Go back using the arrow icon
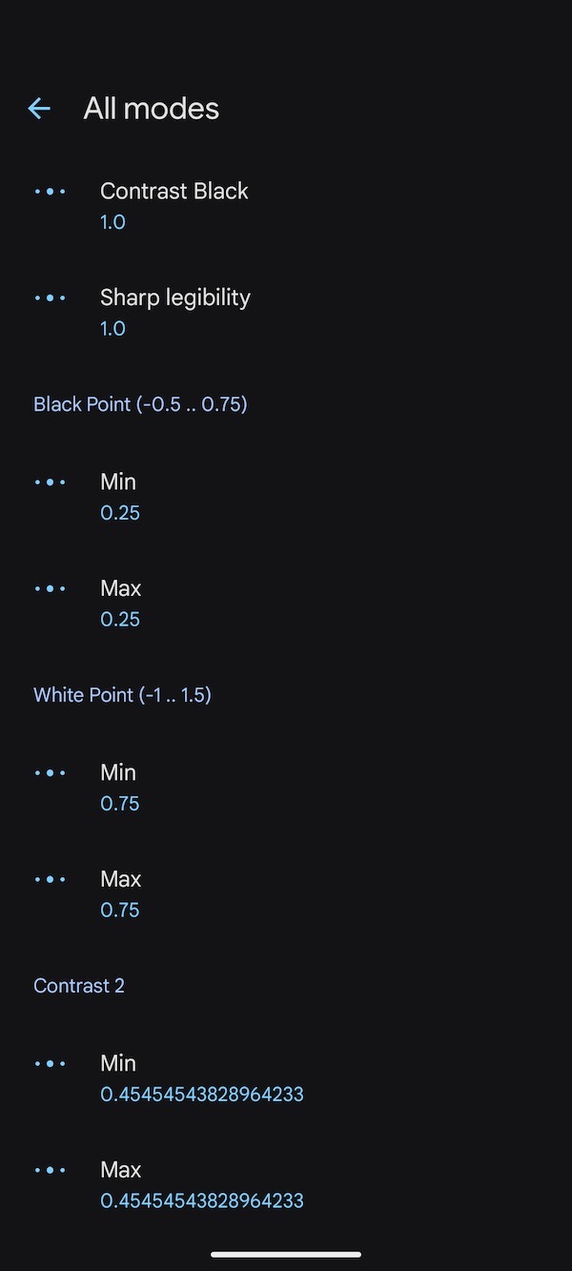Screen dimensions: 572x1271 pos(38,108)
